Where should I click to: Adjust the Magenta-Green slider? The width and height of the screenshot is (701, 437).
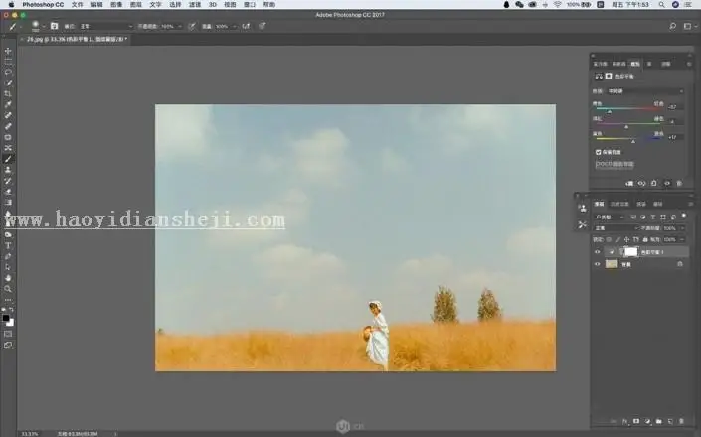pyautogui.click(x=626, y=126)
